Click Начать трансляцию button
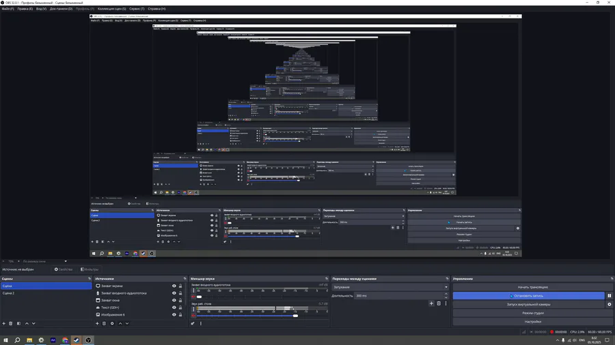The image size is (615, 345). tap(532, 287)
